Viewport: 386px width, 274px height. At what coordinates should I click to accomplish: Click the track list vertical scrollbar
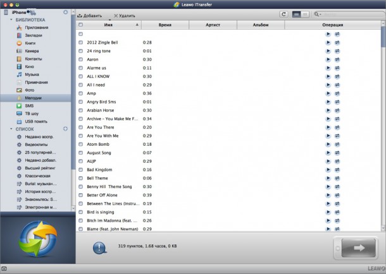tap(383, 38)
